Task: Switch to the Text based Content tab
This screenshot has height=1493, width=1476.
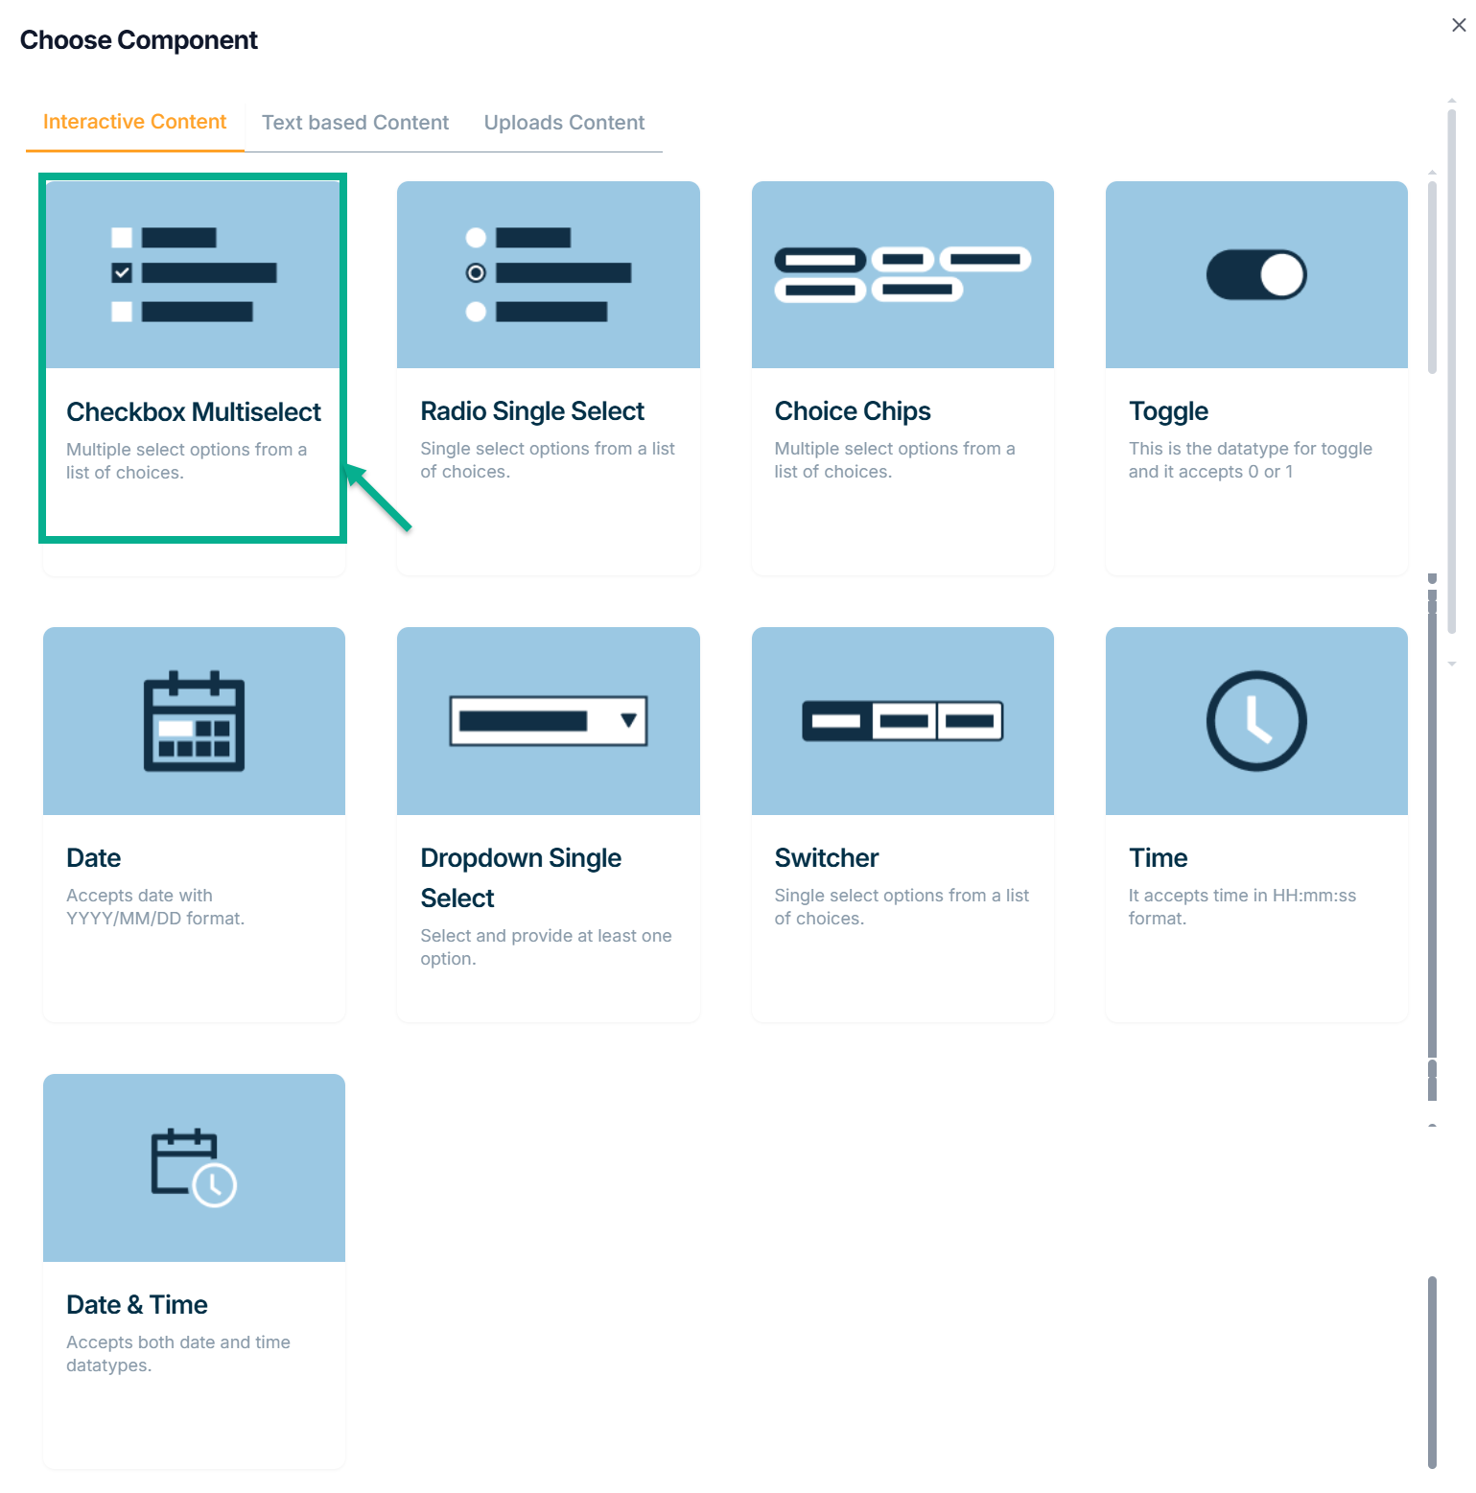Action: click(x=355, y=123)
